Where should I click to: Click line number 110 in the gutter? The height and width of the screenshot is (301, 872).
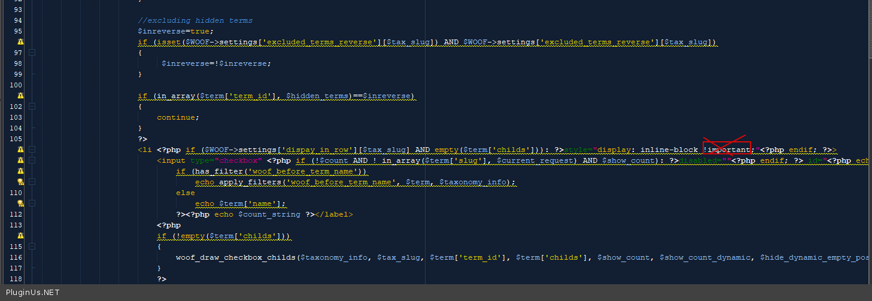coord(16,193)
